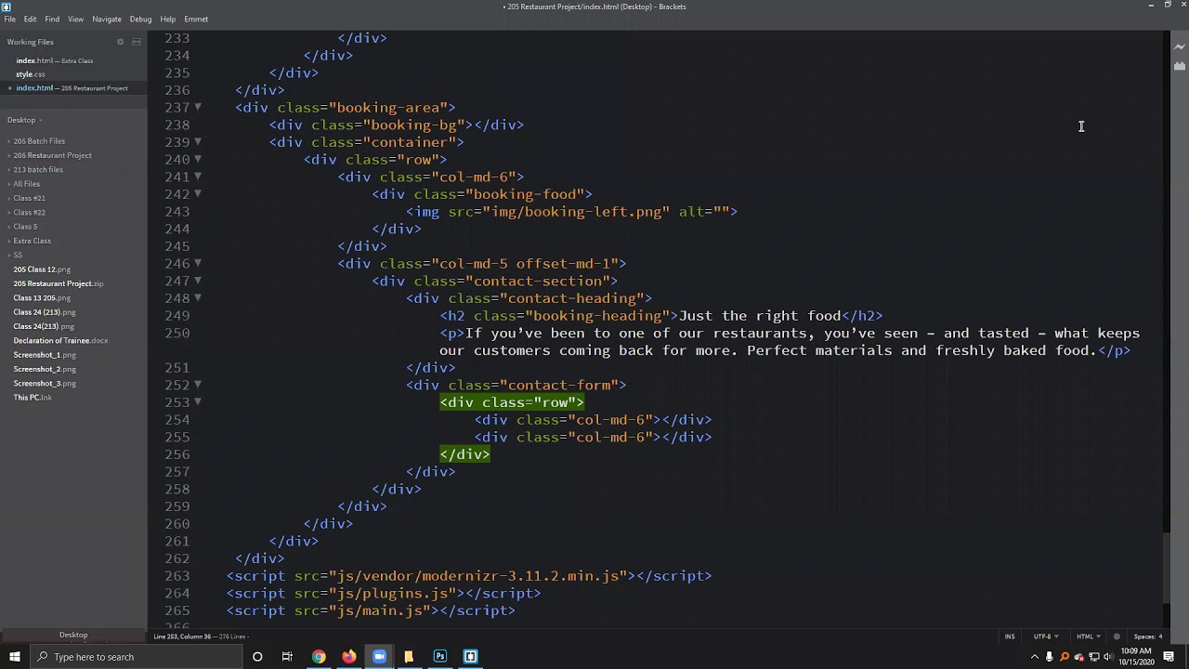Open the Debug menu
Viewport: 1189px width, 669px height.
(x=140, y=19)
